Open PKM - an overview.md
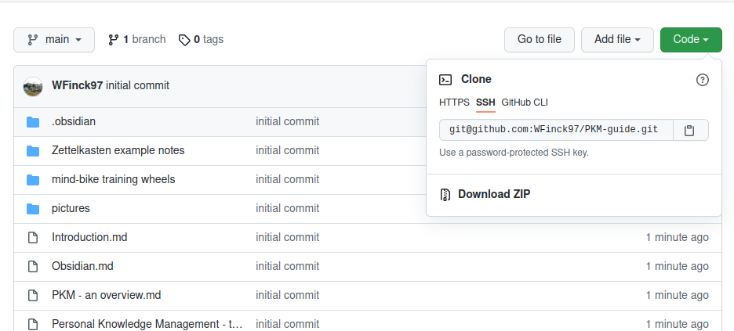 (107, 295)
